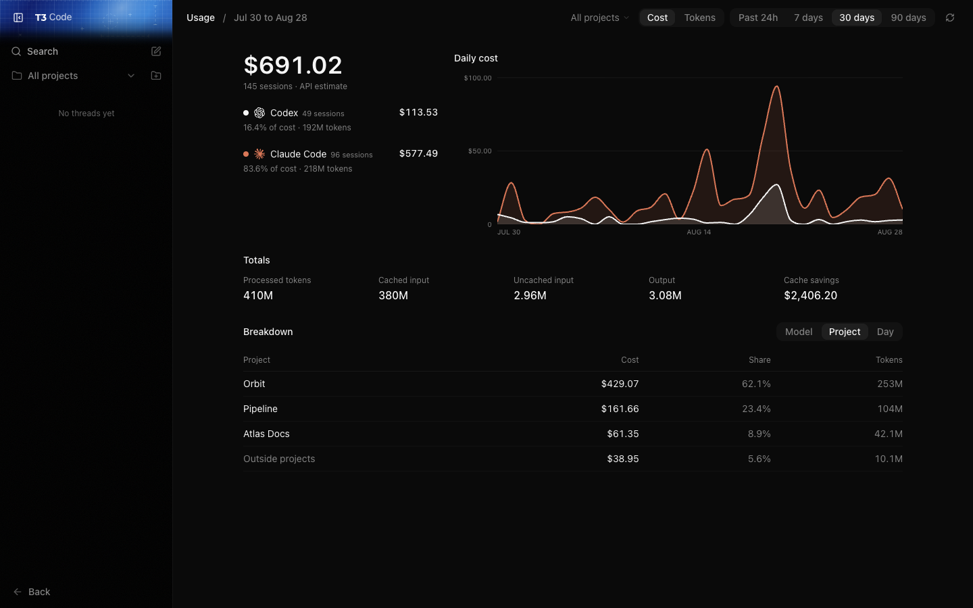Screen dimensions: 973x608
Task: Open the Orbit project row
Action: [x=573, y=384]
